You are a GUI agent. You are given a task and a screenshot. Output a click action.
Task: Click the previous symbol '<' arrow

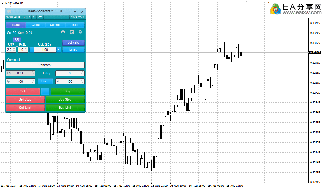click(x=29, y=17)
